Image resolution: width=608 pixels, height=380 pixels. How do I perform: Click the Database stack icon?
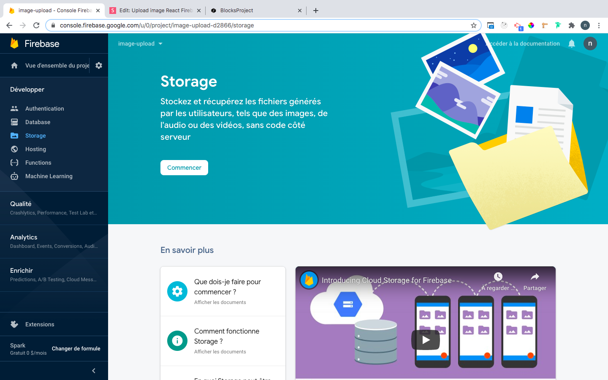[x=14, y=122]
